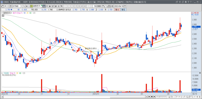Click the current price marker 2,755 on axis
Image resolution: width=202 pixels, height=99 pixels.
pyautogui.click(x=196, y=27)
